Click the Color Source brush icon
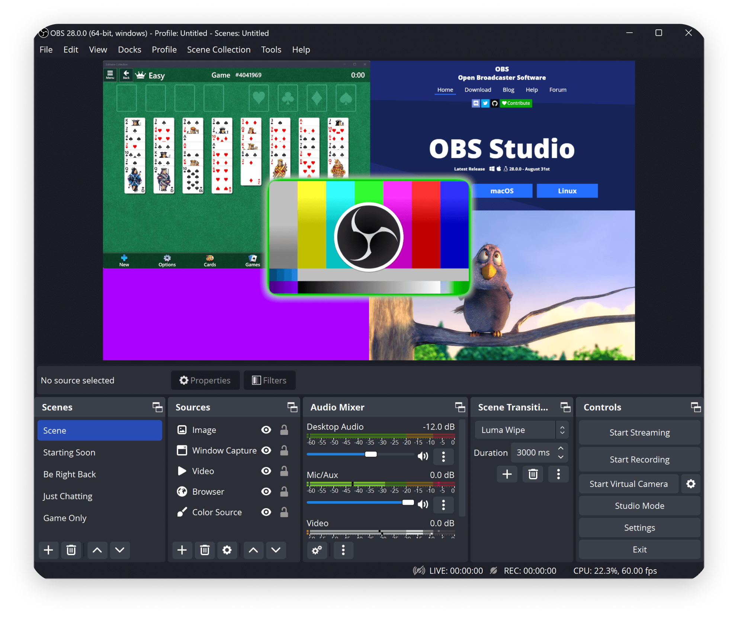738x618 pixels. tap(182, 512)
